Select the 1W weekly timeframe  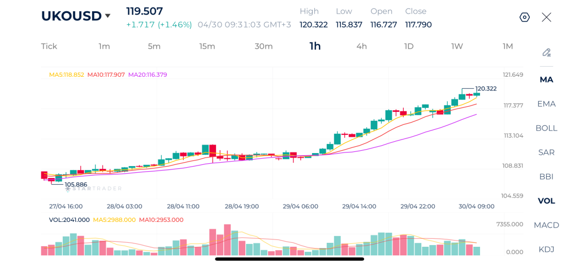point(457,46)
